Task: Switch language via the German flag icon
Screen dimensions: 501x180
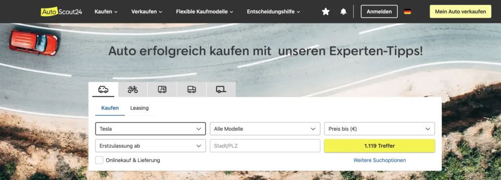Action: click(x=408, y=12)
